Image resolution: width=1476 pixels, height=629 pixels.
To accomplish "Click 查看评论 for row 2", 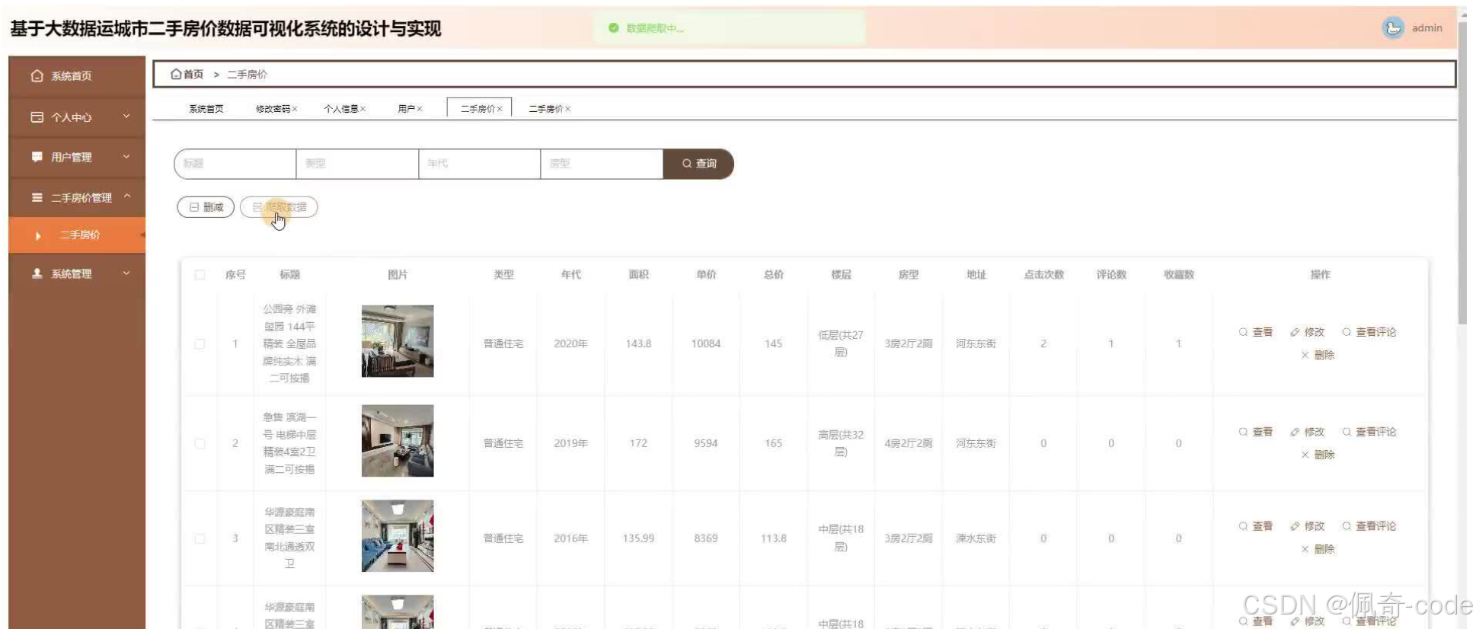I will (x=1369, y=432).
